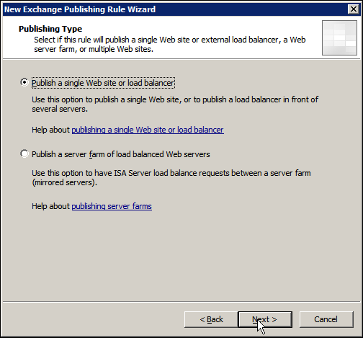Proceed with the Next button
The height and width of the screenshot is (338, 363).
click(x=265, y=319)
